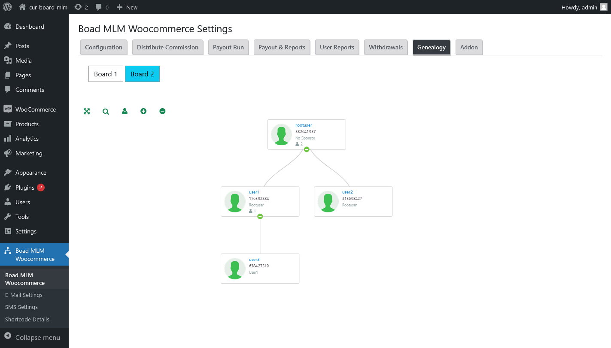
Task: Open the updates icon in admin bar
Action: pos(81,7)
